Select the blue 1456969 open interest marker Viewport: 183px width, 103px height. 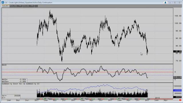point(177,90)
